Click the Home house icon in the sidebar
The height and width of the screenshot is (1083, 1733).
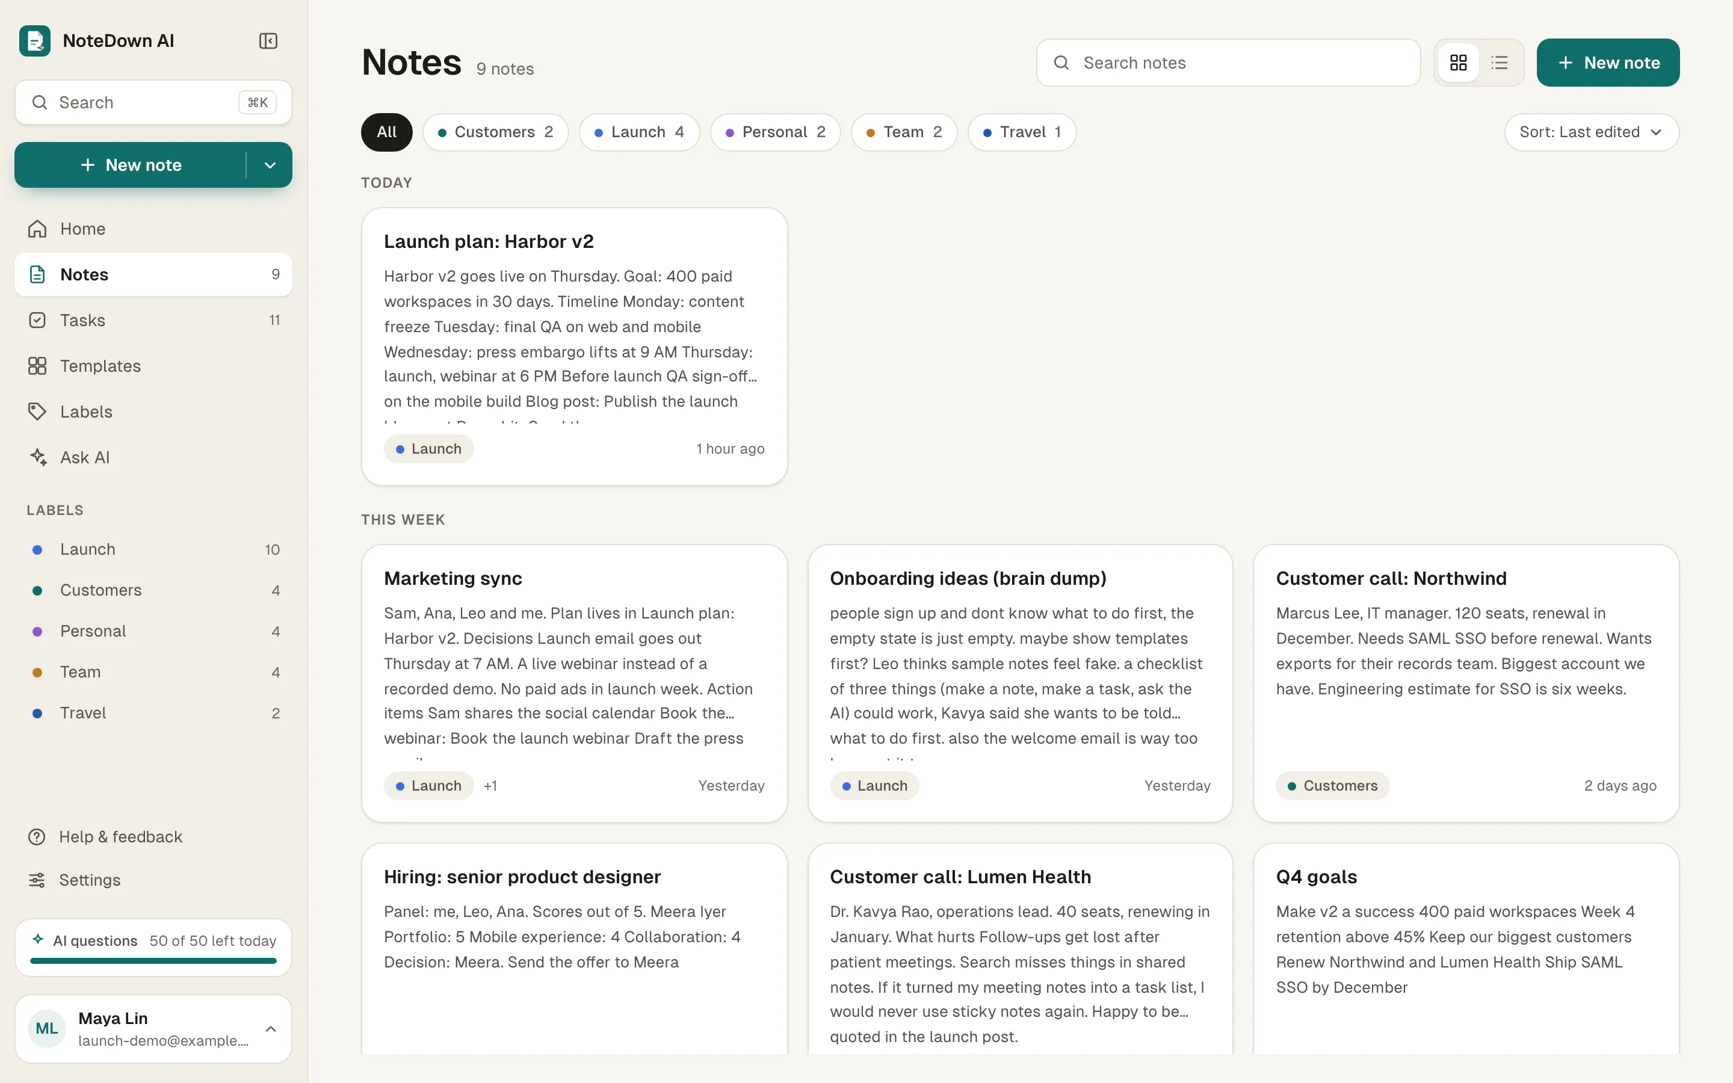tap(37, 229)
